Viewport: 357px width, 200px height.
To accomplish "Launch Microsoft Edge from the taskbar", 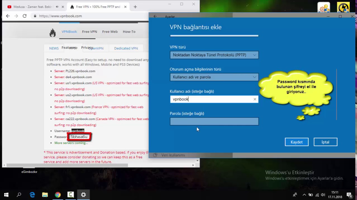I will tap(32, 195).
